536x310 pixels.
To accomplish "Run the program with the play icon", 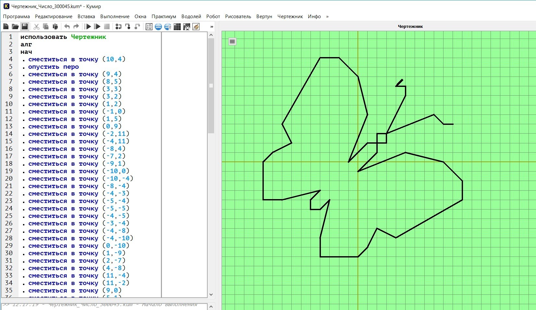I will click(88, 27).
